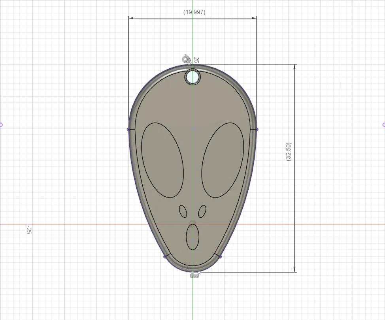Pick the sketch point on the head's left edge

point(128,129)
